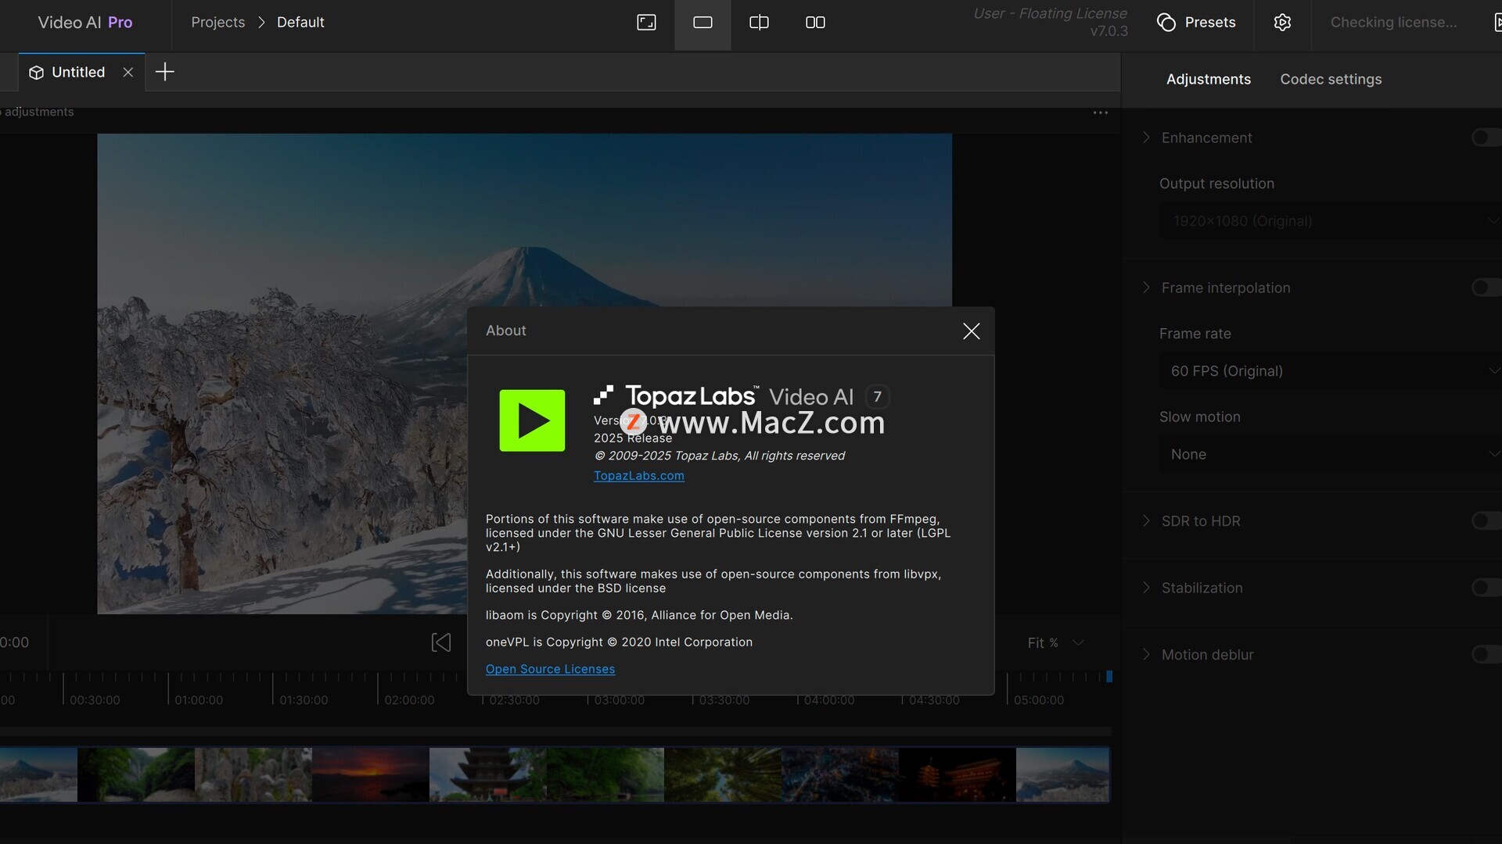Close the Untitled tab
Screen dimensions: 1502x844
128,73
